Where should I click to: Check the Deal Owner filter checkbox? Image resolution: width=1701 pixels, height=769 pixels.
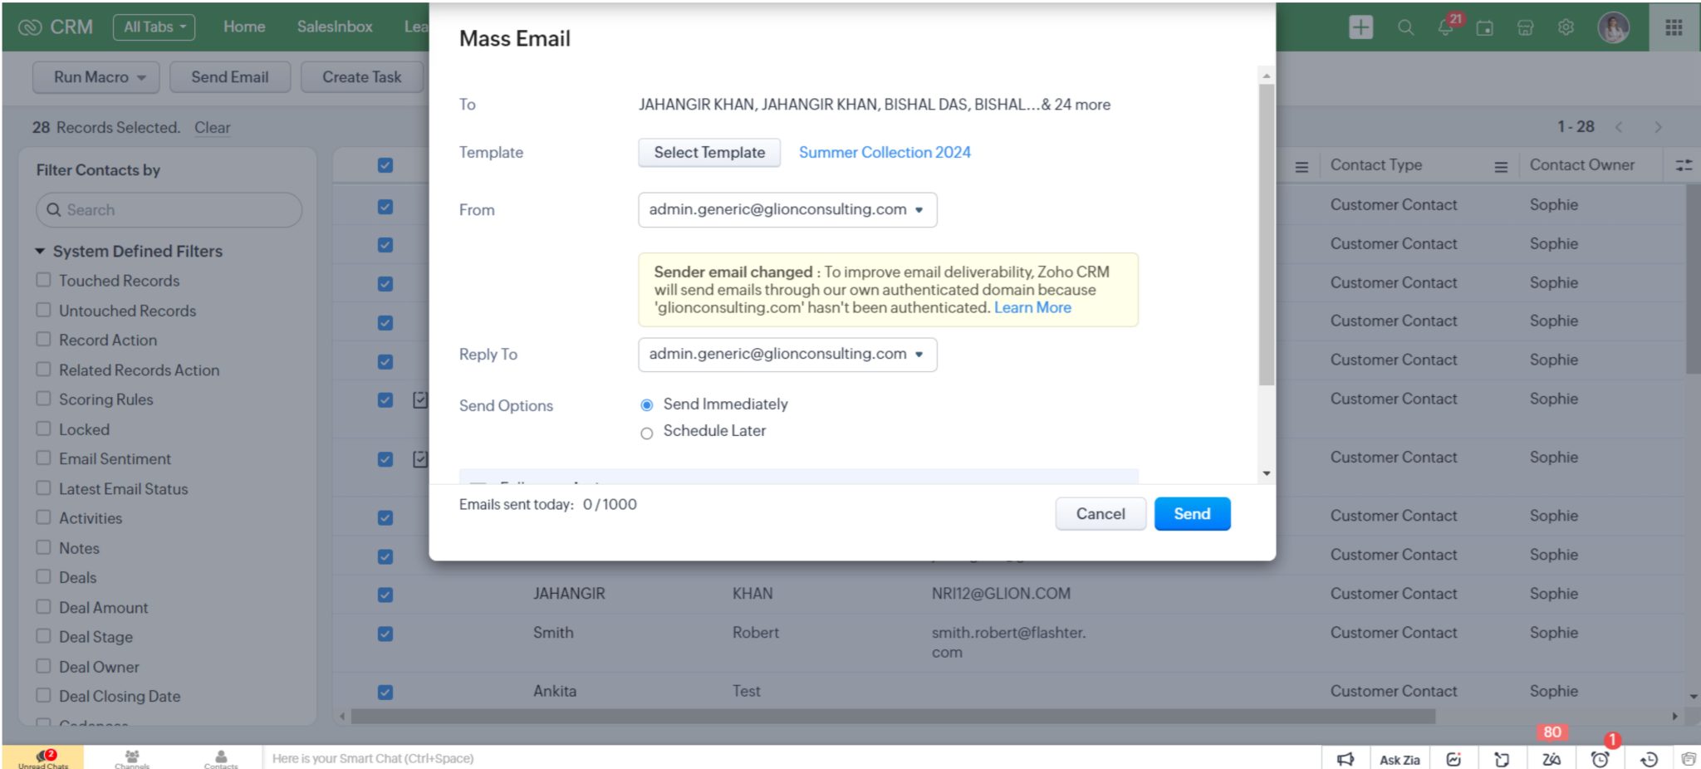click(43, 666)
